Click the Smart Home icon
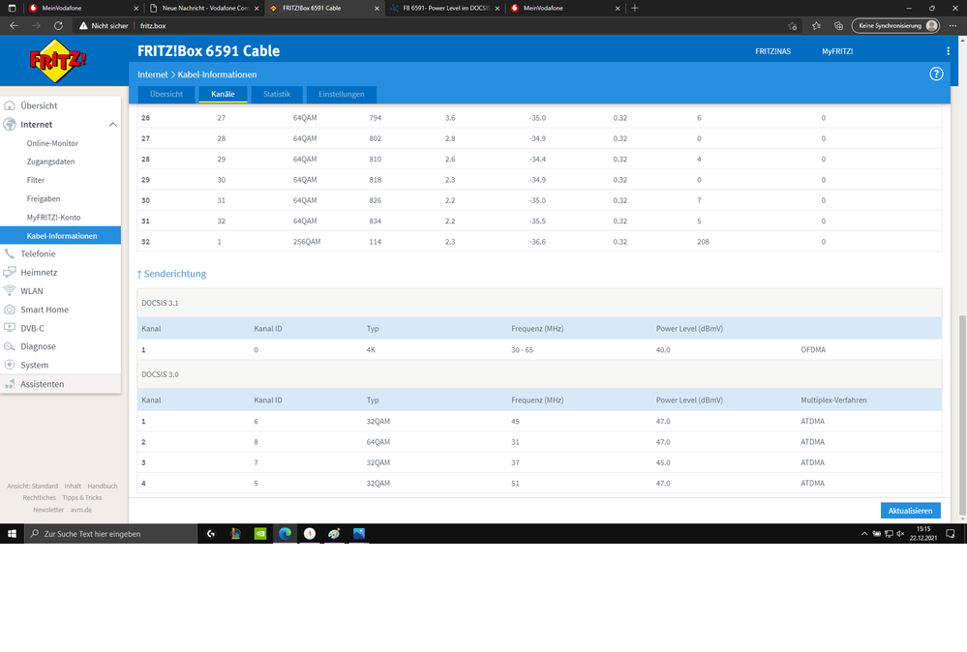 pyautogui.click(x=10, y=310)
